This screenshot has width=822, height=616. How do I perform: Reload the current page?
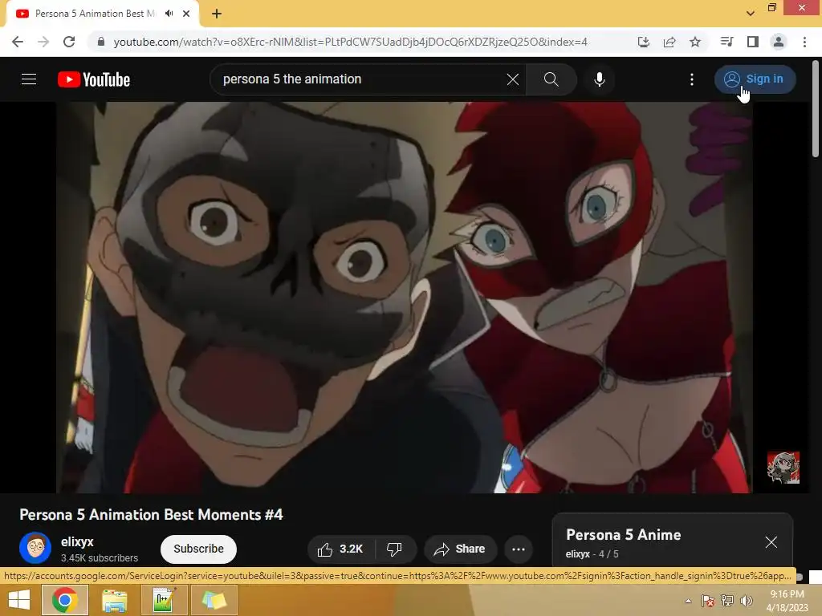(x=69, y=42)
